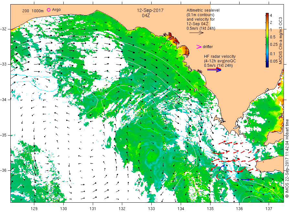Click longitude axis label 137
This screenshot has width=291, height=213.
(269, 209)
